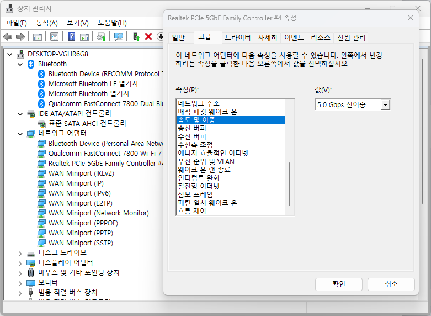Screen dimensions: 431x316
Task: Click the update device driver gear icon
Action: coord(102,36)
